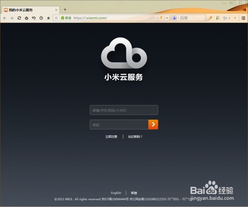The width and height of the screenshot is (248, 207).
Task: Open the 忘记密码？ link
Action: click(135, 136)
